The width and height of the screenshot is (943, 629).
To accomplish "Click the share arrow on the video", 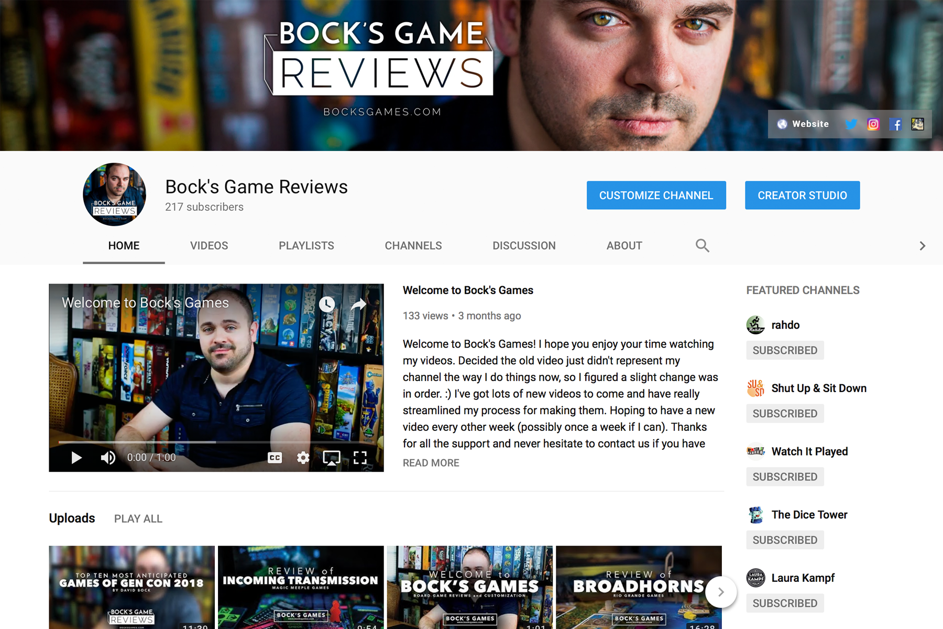I will pyautogui.click(x=358, y=304).
